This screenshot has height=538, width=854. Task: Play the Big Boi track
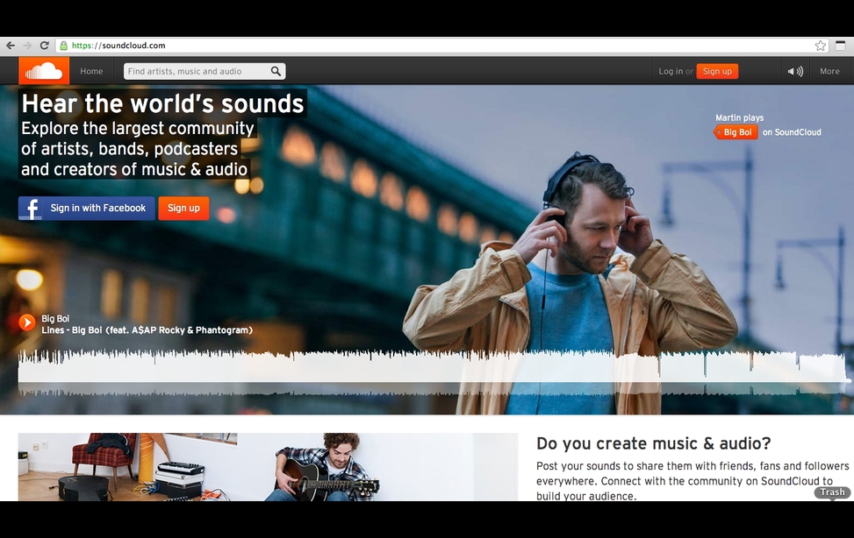point(27,323)
